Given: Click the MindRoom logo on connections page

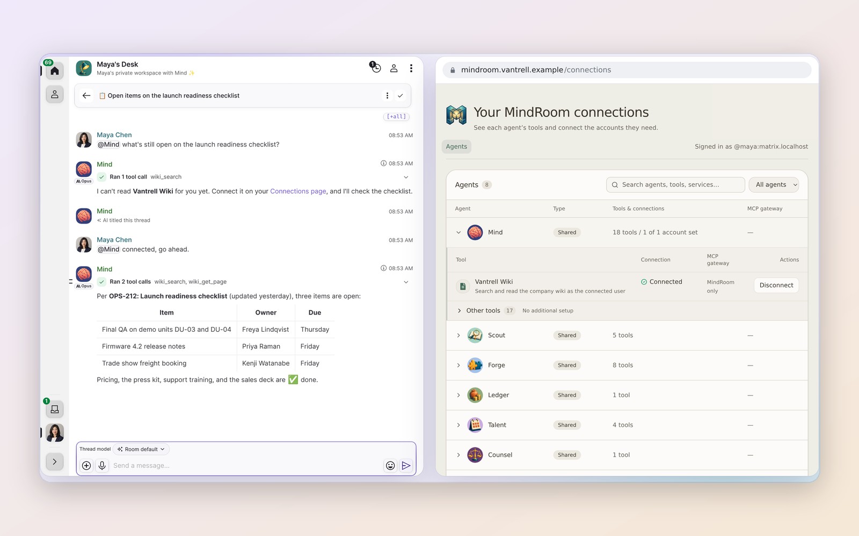Looking at the screenshot, I should [x=456, y=115].
